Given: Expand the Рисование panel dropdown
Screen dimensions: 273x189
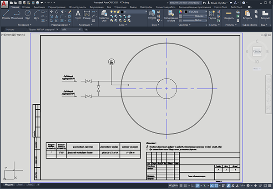Looking at the screenshot, I should (x=25, y=25).
